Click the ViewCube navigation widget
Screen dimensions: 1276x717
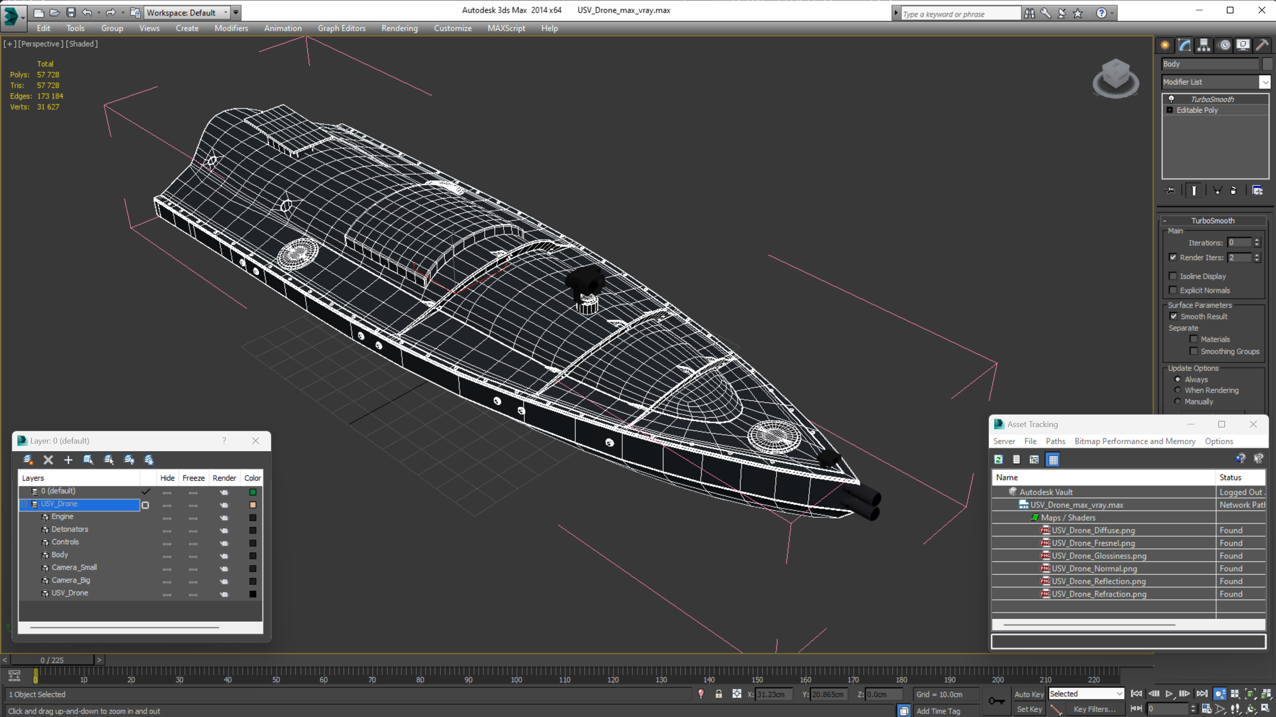pos(1115,78)
